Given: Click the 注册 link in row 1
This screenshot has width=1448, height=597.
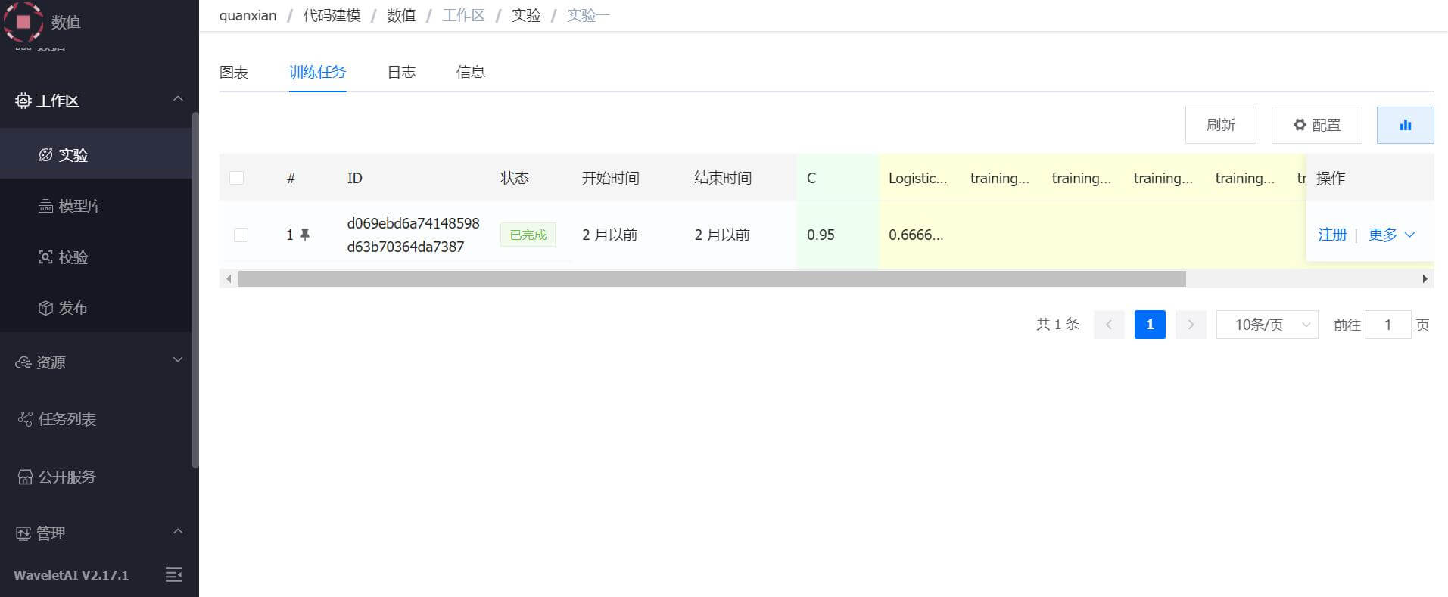Looking at the screenshot, I should point(1331,235).
